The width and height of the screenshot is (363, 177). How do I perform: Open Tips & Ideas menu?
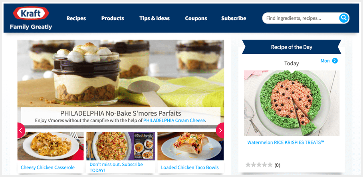pyautogui.click(x=155, y=18)
